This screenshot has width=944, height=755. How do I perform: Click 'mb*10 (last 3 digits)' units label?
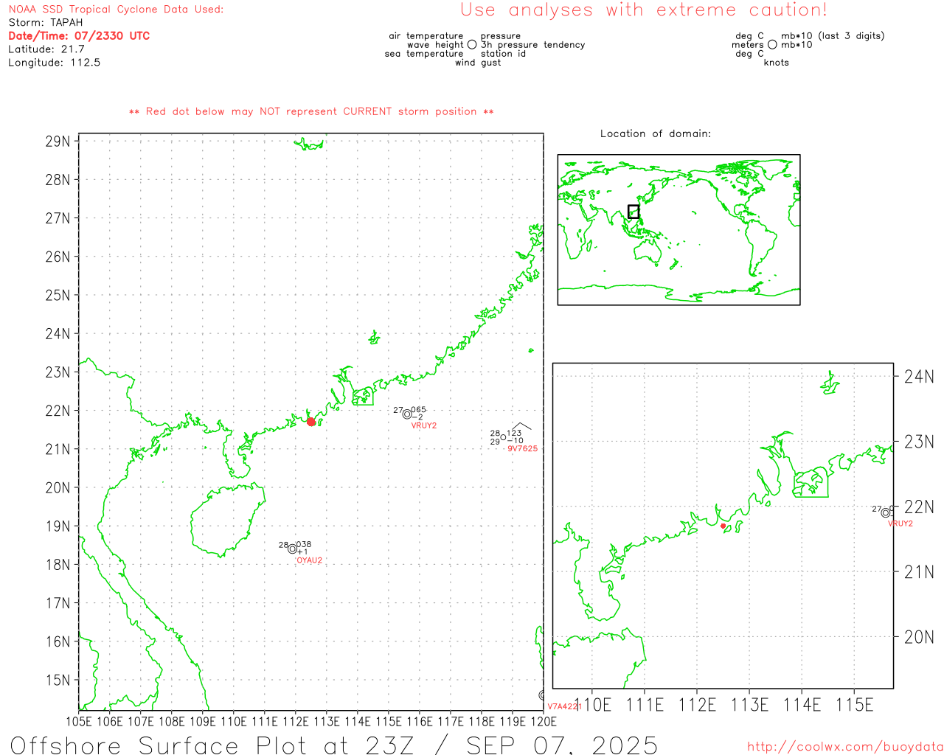pos(833,36)
